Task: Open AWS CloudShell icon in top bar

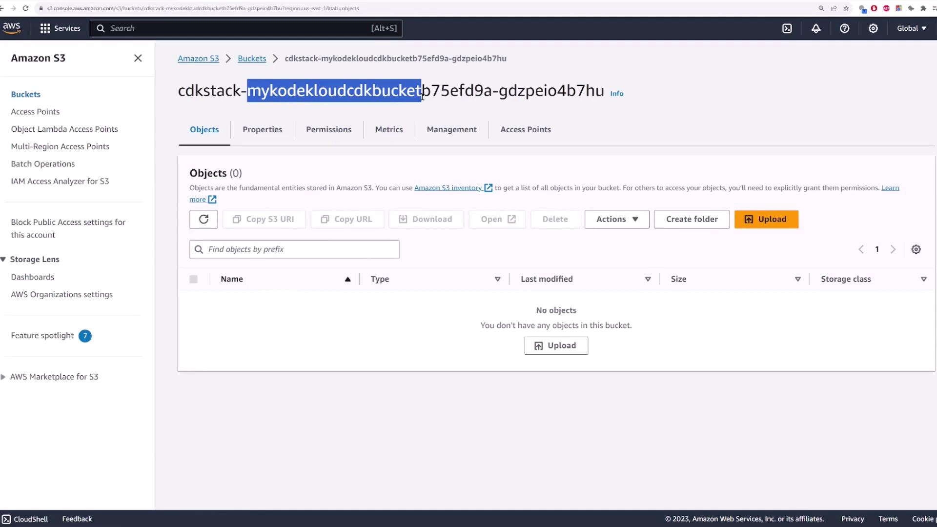Action: tap(787, 28)
